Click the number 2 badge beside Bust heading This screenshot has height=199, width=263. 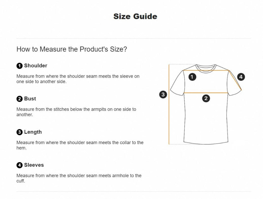tap(19, 99)
